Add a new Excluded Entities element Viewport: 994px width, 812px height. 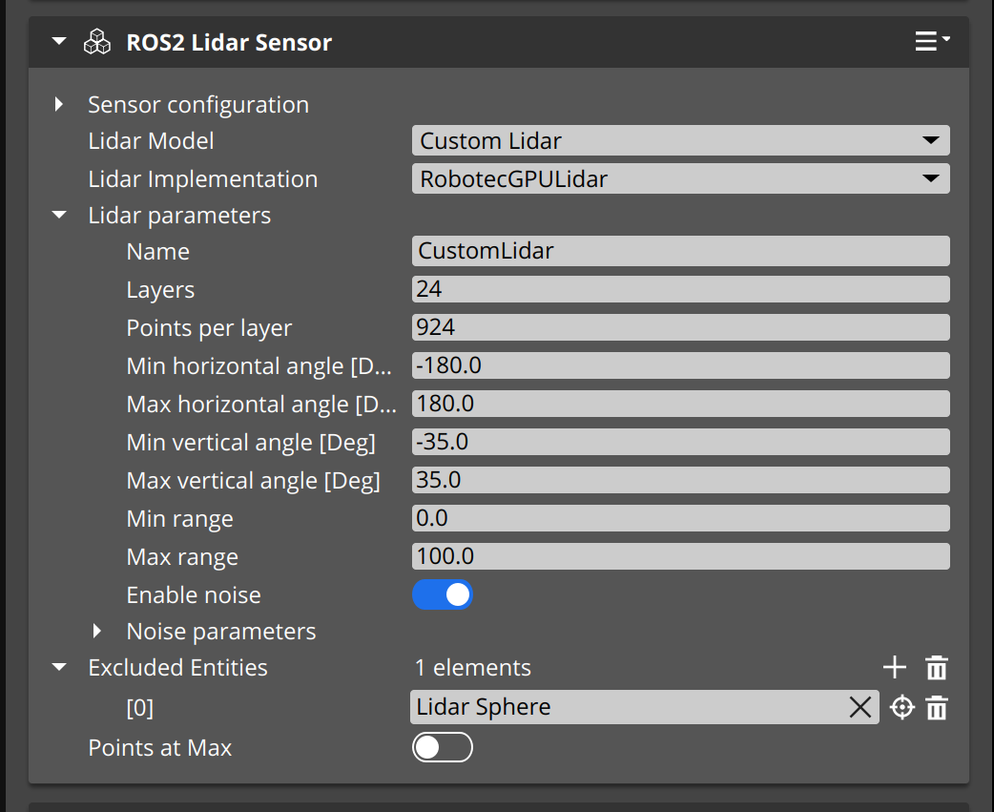click(x=895, y=668)
